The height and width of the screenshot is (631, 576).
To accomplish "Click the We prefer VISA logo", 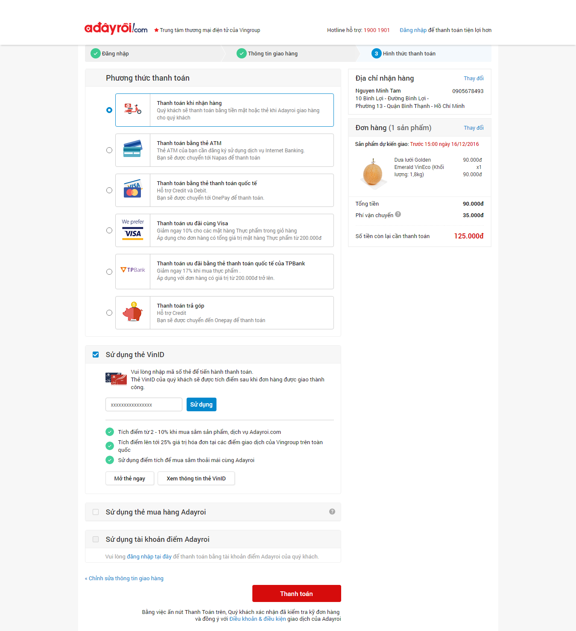I will (x=133, y=230).
